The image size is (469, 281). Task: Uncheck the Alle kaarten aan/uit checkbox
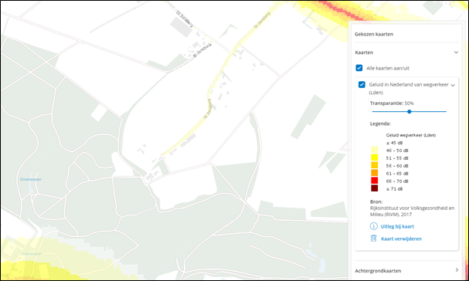(359, 68)
